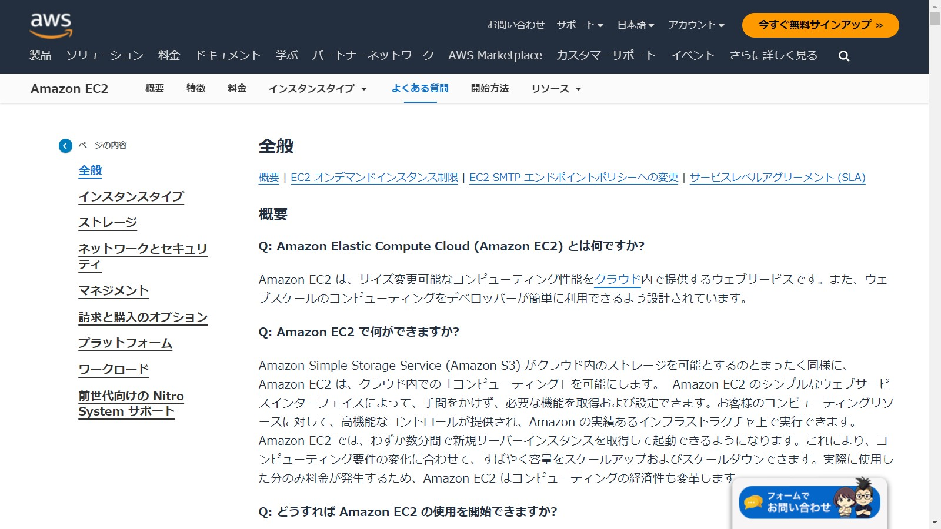The height and width of the screenshot is (529, 941).
Task: Open the search magnifier icon
Action: tap(844, 56)
